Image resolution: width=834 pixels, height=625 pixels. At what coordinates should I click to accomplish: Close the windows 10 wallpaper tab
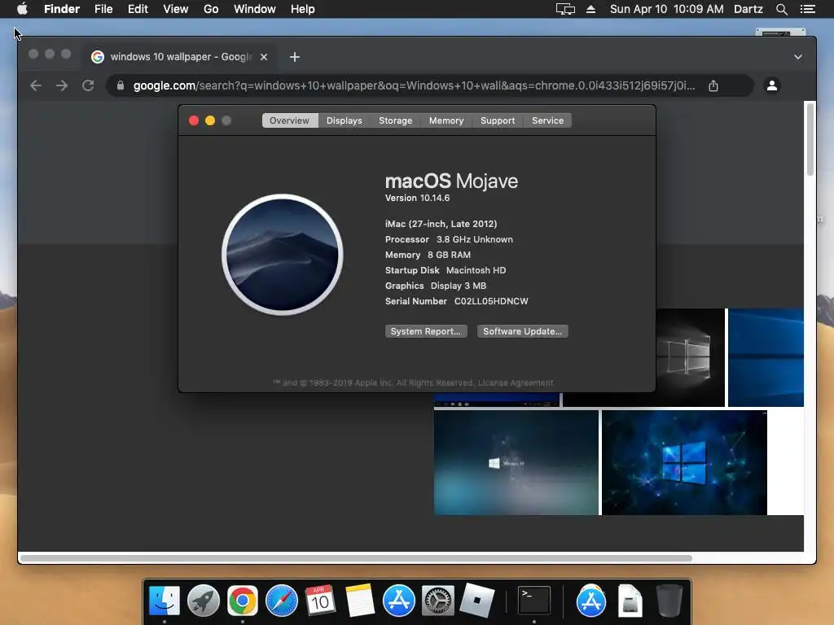[264, 57]
